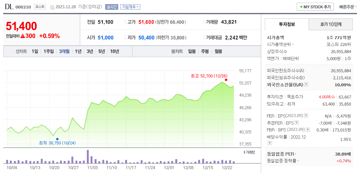357x173 pixels.
Task: Open help icon next to 외국인소진율(B/A)
Action: click(x=306, y=85)
